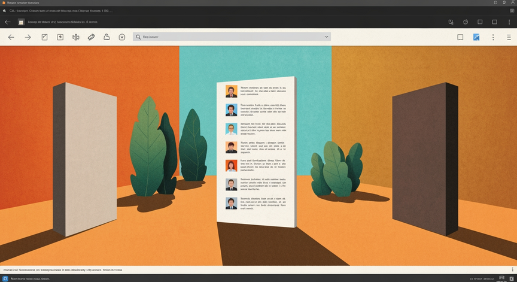This screenshot has width=517, height=282.
Task: Select the first profile photo on the page
Action: 231,92
